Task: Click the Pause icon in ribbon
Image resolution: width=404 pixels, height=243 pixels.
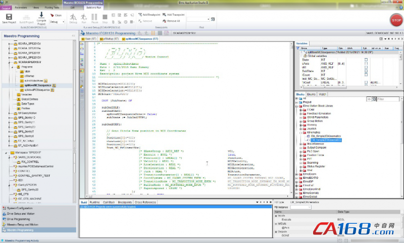Action: click(x=94, y=17)
